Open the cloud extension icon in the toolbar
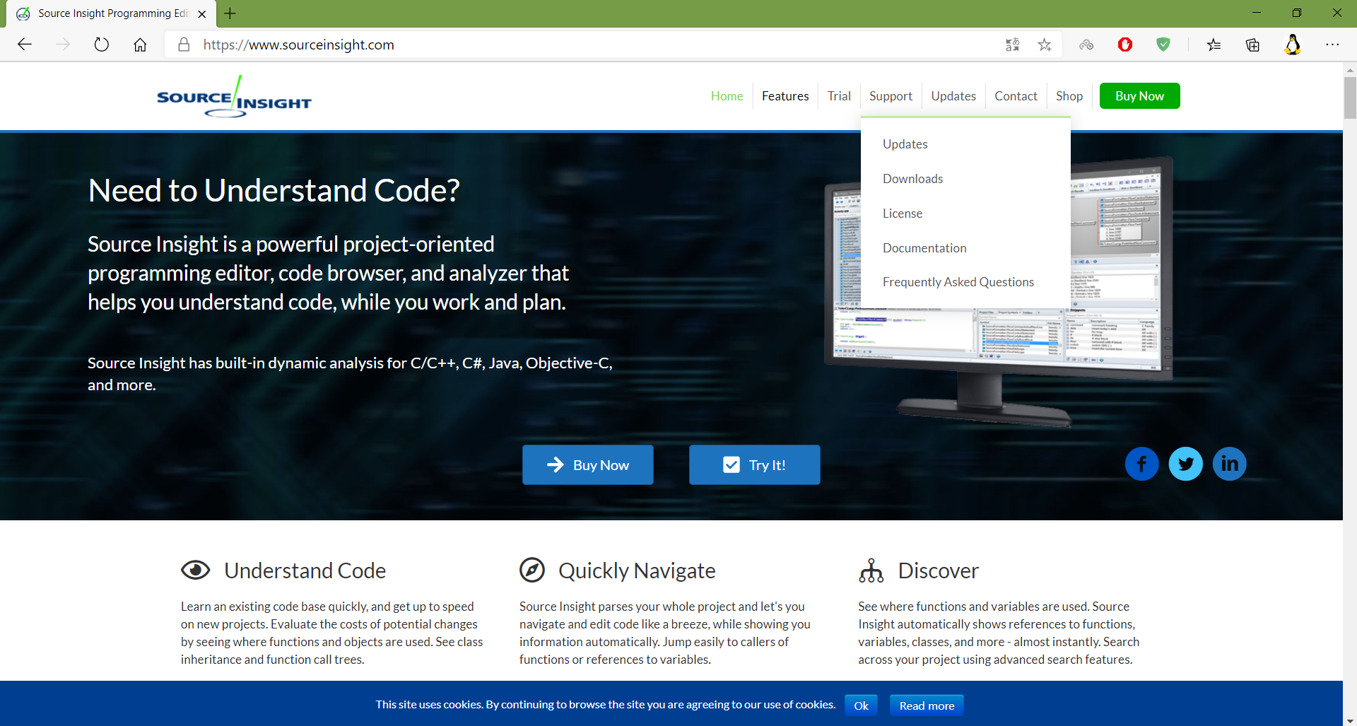Screen dimensions: 1357x726 point(1086,45)
